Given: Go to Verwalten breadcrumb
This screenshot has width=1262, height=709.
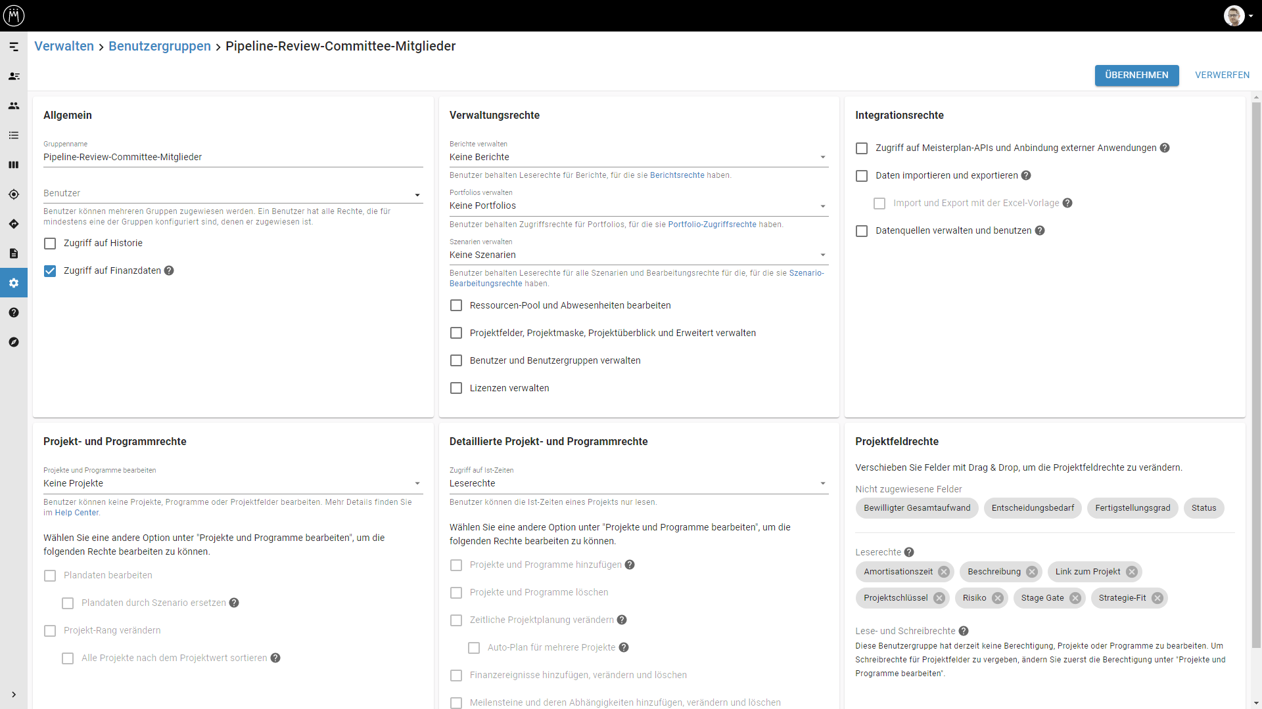Looking at the screenshot, I should pos(64,46).
